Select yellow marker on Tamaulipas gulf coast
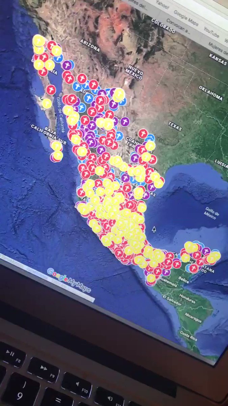This screenshot has height=406, width=228. coord(158,183)
